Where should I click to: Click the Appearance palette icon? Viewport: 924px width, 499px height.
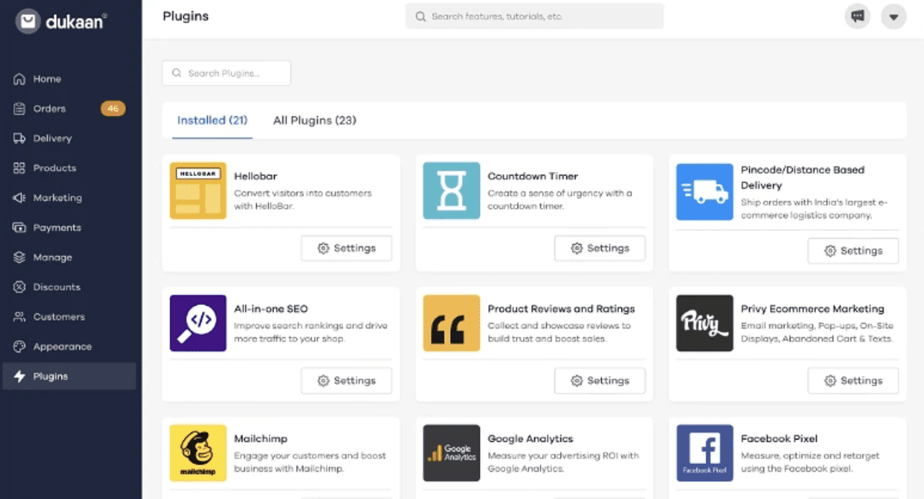(19, 347)
